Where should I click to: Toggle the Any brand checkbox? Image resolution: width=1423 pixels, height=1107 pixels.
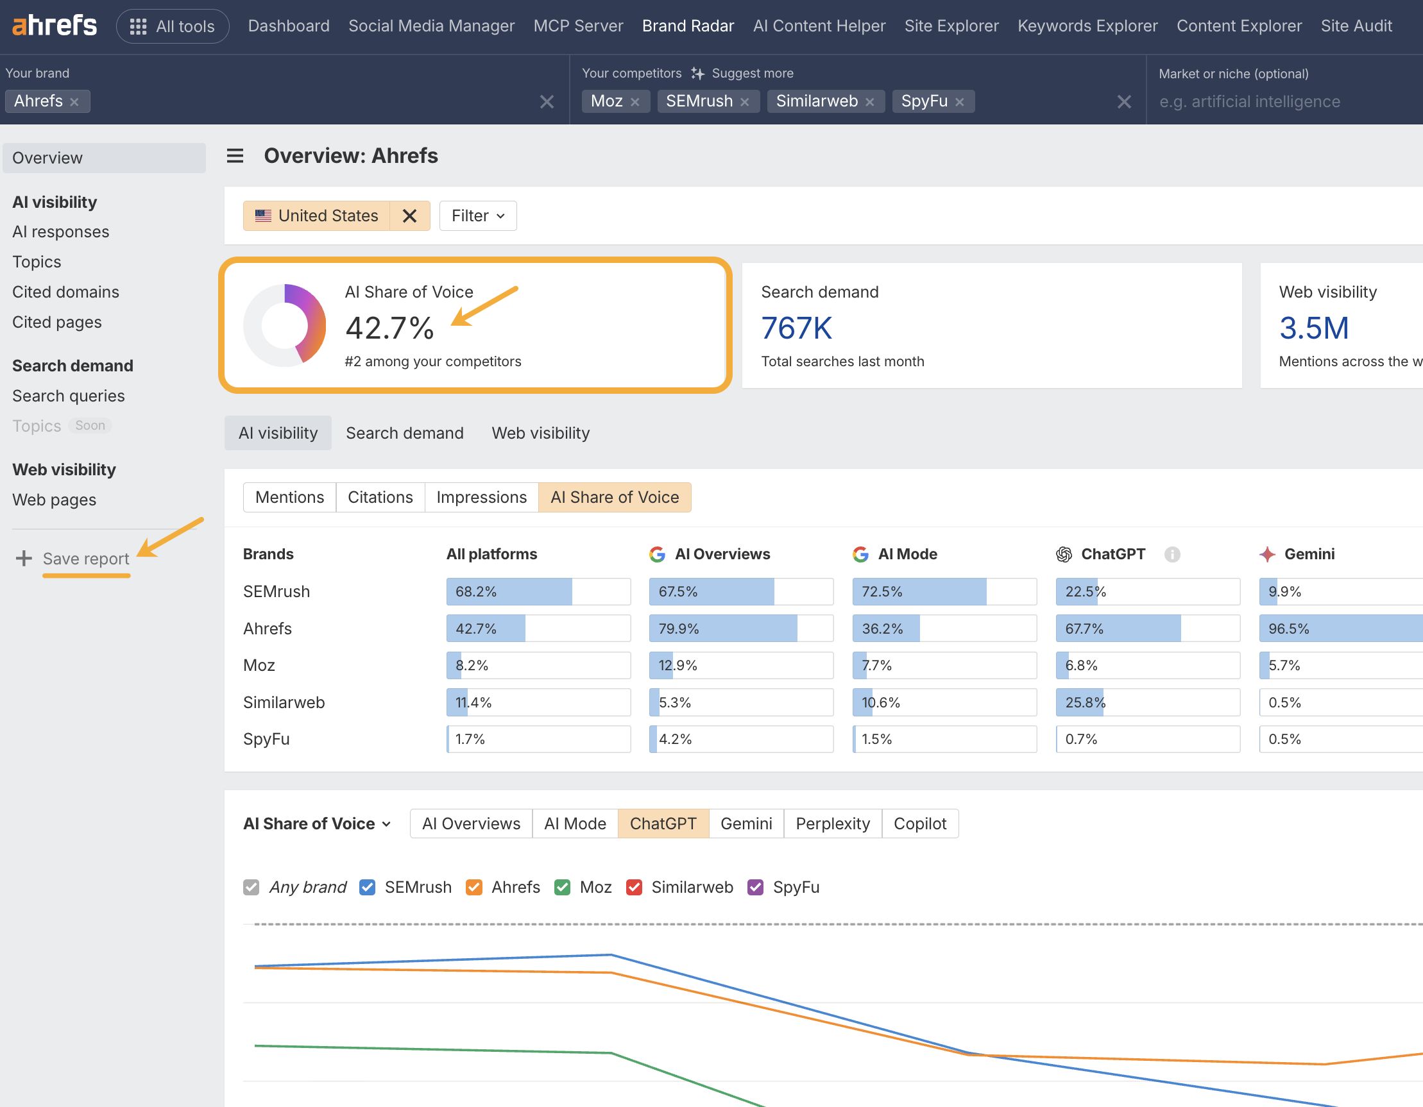point(251,887)
